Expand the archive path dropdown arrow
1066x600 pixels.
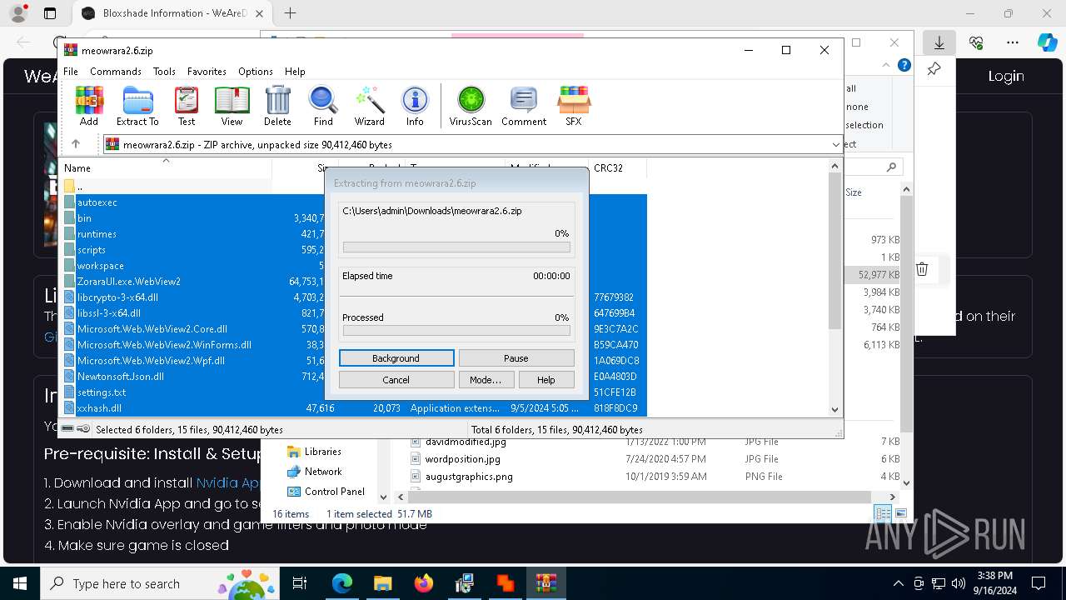click(x=836, y=144)
